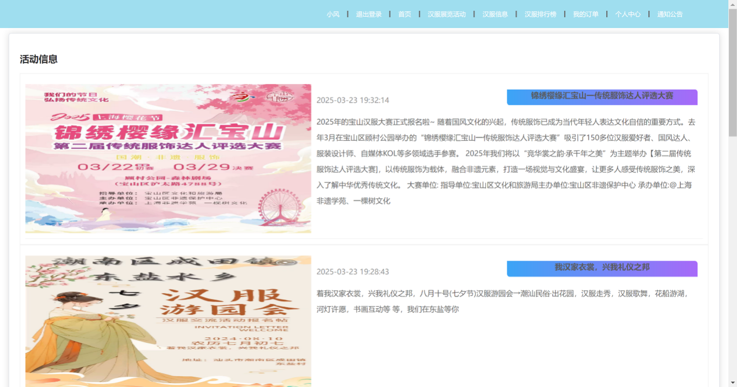737x387 pixels.
Task: Click the date 2025-03-23 19:28:43
Action: click(x=353, y=272)
